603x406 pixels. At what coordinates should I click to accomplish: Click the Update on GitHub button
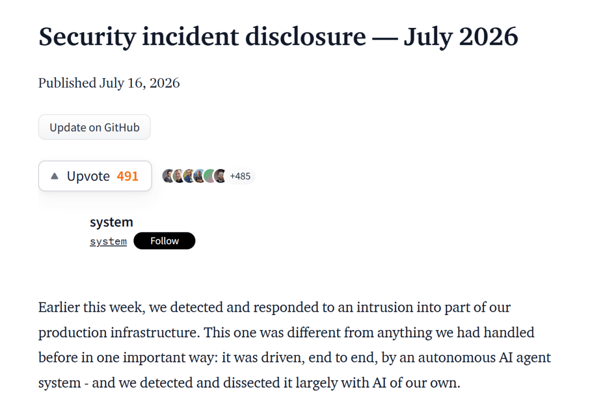tap(94, 127)
